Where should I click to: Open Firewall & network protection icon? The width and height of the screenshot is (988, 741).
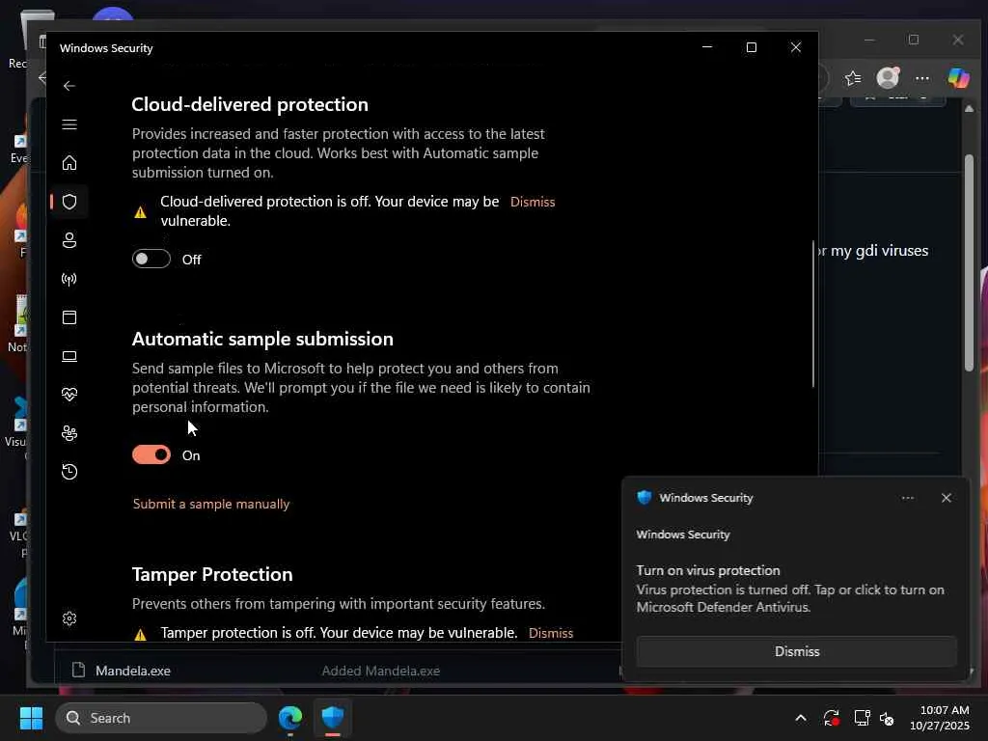(69, 279)
